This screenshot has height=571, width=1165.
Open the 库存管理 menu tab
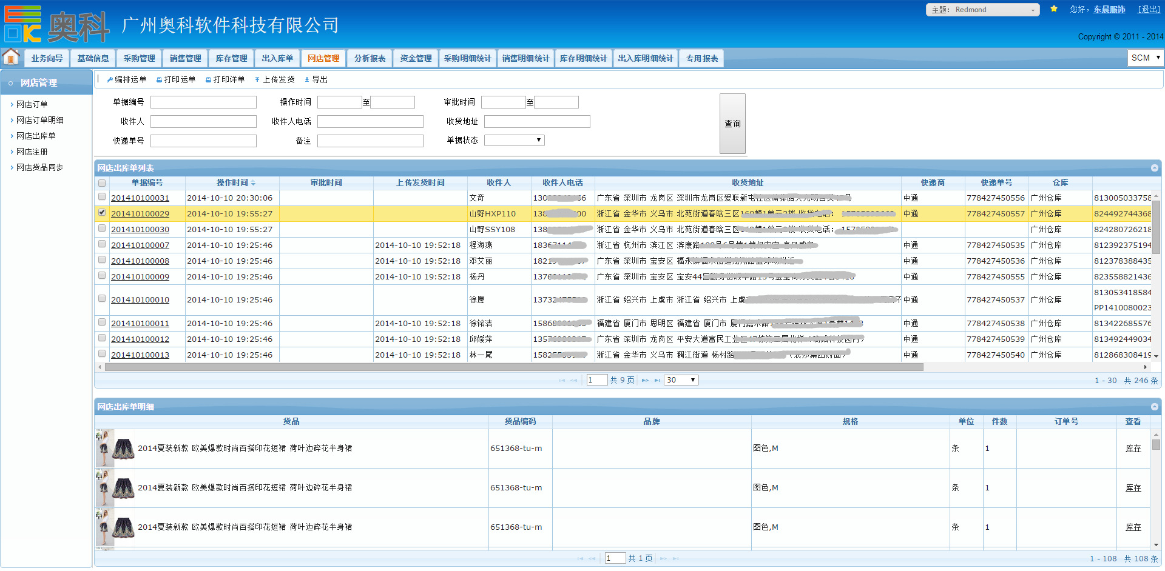coord(231,58)
